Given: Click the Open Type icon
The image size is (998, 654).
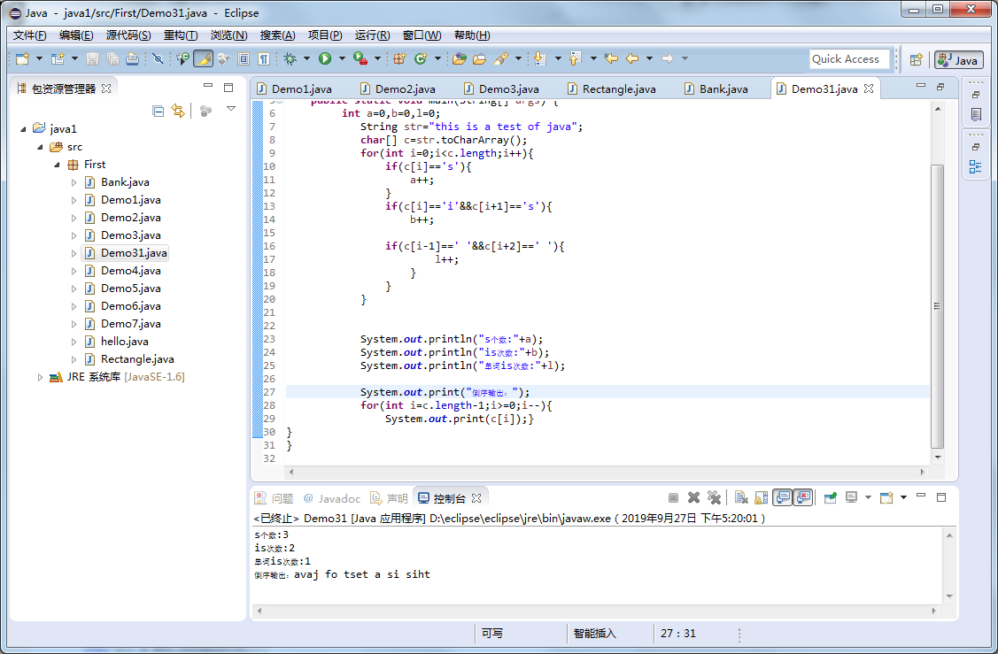Looking at the screenshot, I should point(459,59).
